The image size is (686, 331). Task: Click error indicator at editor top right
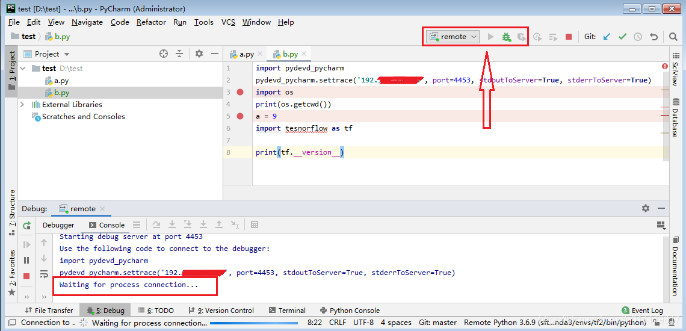[x=664, y=67]
